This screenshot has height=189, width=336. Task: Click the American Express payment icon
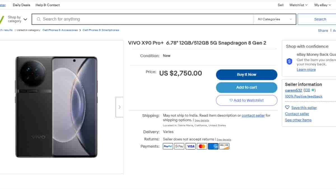click(x=213, y=146)
